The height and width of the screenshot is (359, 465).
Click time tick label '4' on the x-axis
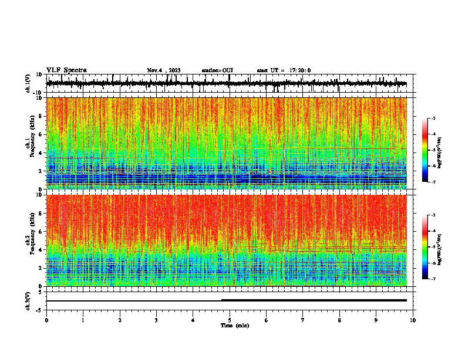(193, 320)
